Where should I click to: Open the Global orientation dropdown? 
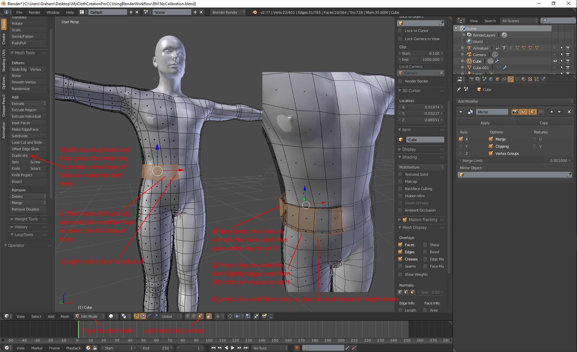[x=171, y=316]
